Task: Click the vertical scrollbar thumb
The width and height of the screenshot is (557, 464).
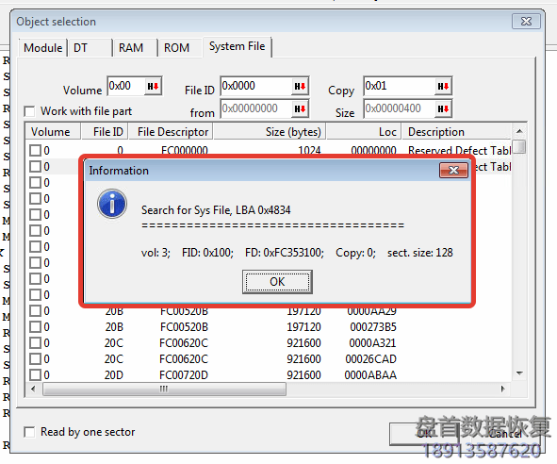Action: tap(519, 146)
